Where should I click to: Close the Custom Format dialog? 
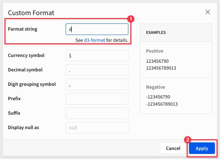208,12
